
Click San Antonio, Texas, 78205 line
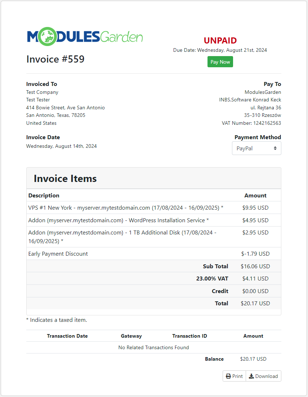point(55,115)
